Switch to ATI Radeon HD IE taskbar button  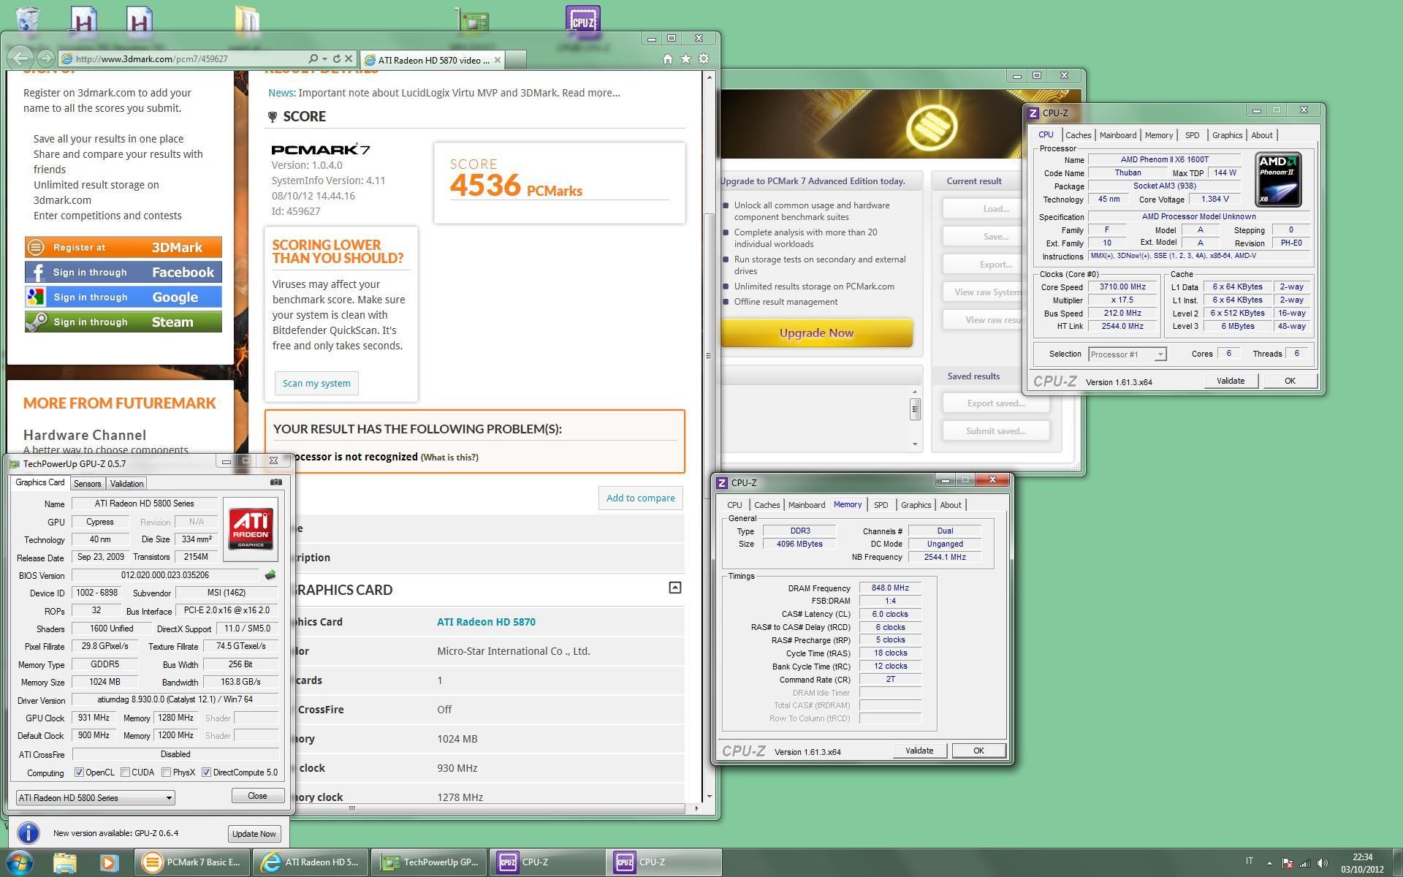point(311,862)
